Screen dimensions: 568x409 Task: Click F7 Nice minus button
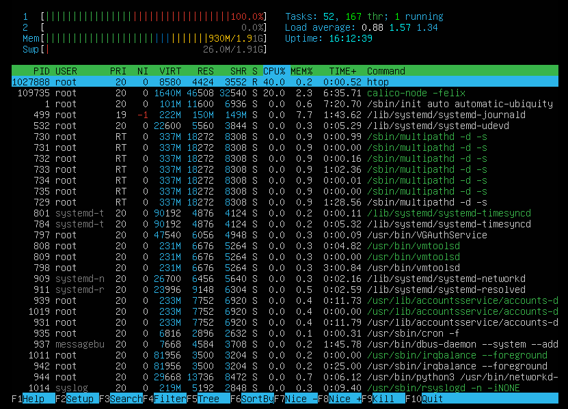tap(301, 399)
